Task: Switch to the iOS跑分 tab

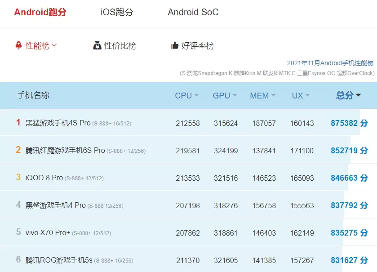Action: pyautogui.click(x=117, y=12)
